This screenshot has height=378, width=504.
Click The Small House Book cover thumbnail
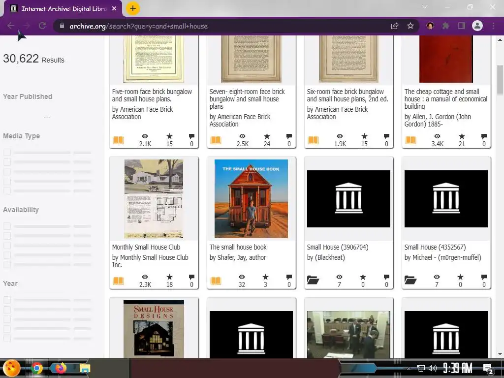coord(251,199)
